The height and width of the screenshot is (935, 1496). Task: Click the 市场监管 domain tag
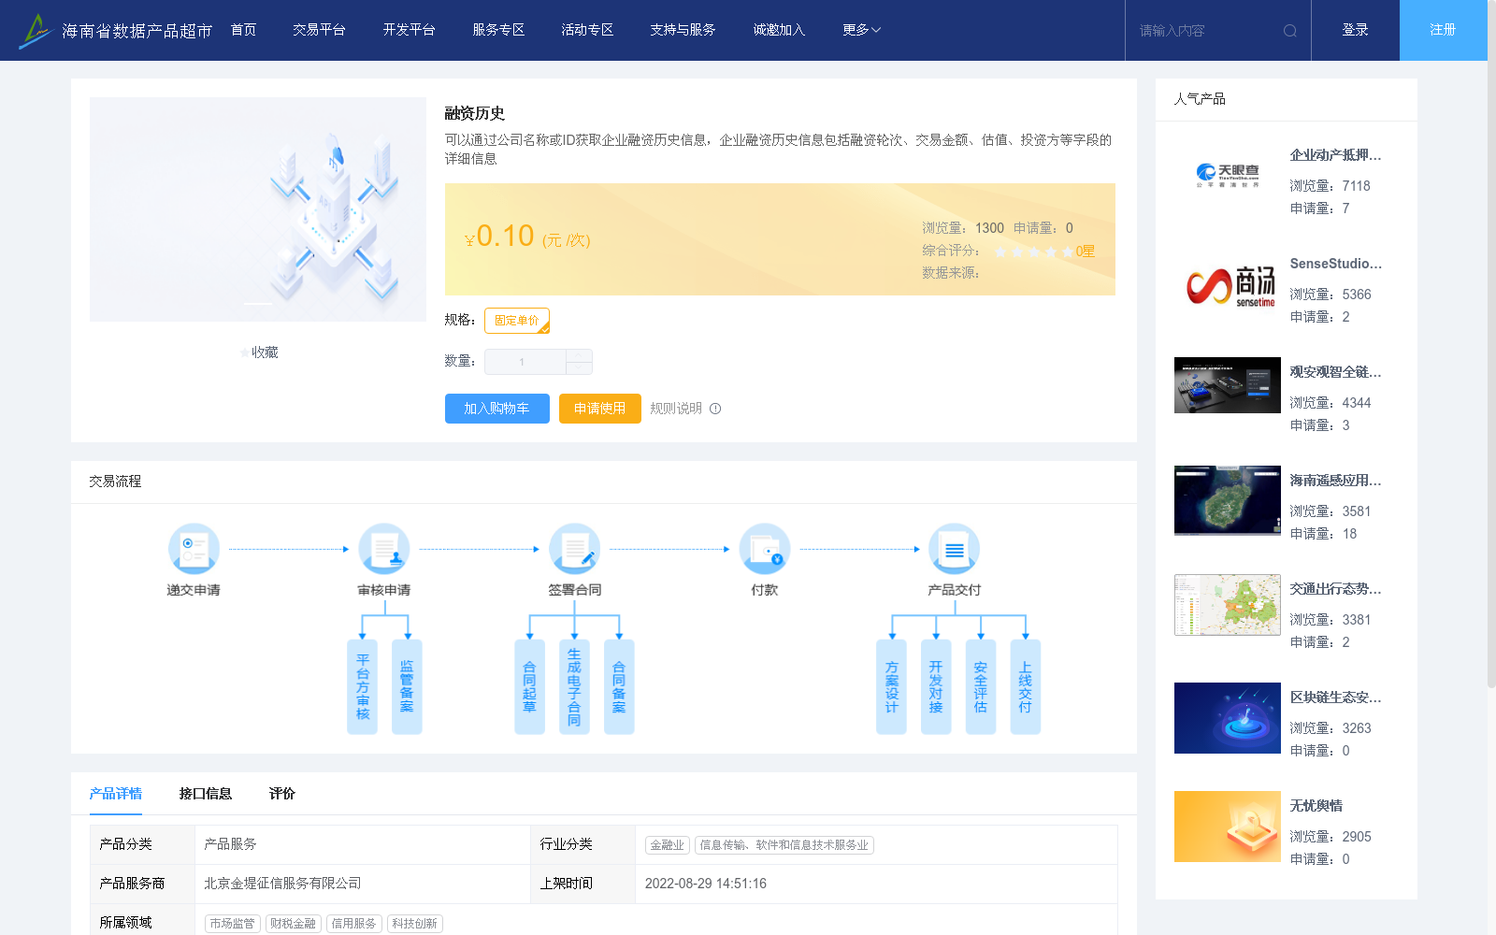pyautogui.click(x=232, y=924)
